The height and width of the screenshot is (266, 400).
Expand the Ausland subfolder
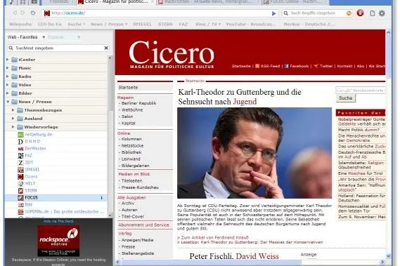(13, 119)
